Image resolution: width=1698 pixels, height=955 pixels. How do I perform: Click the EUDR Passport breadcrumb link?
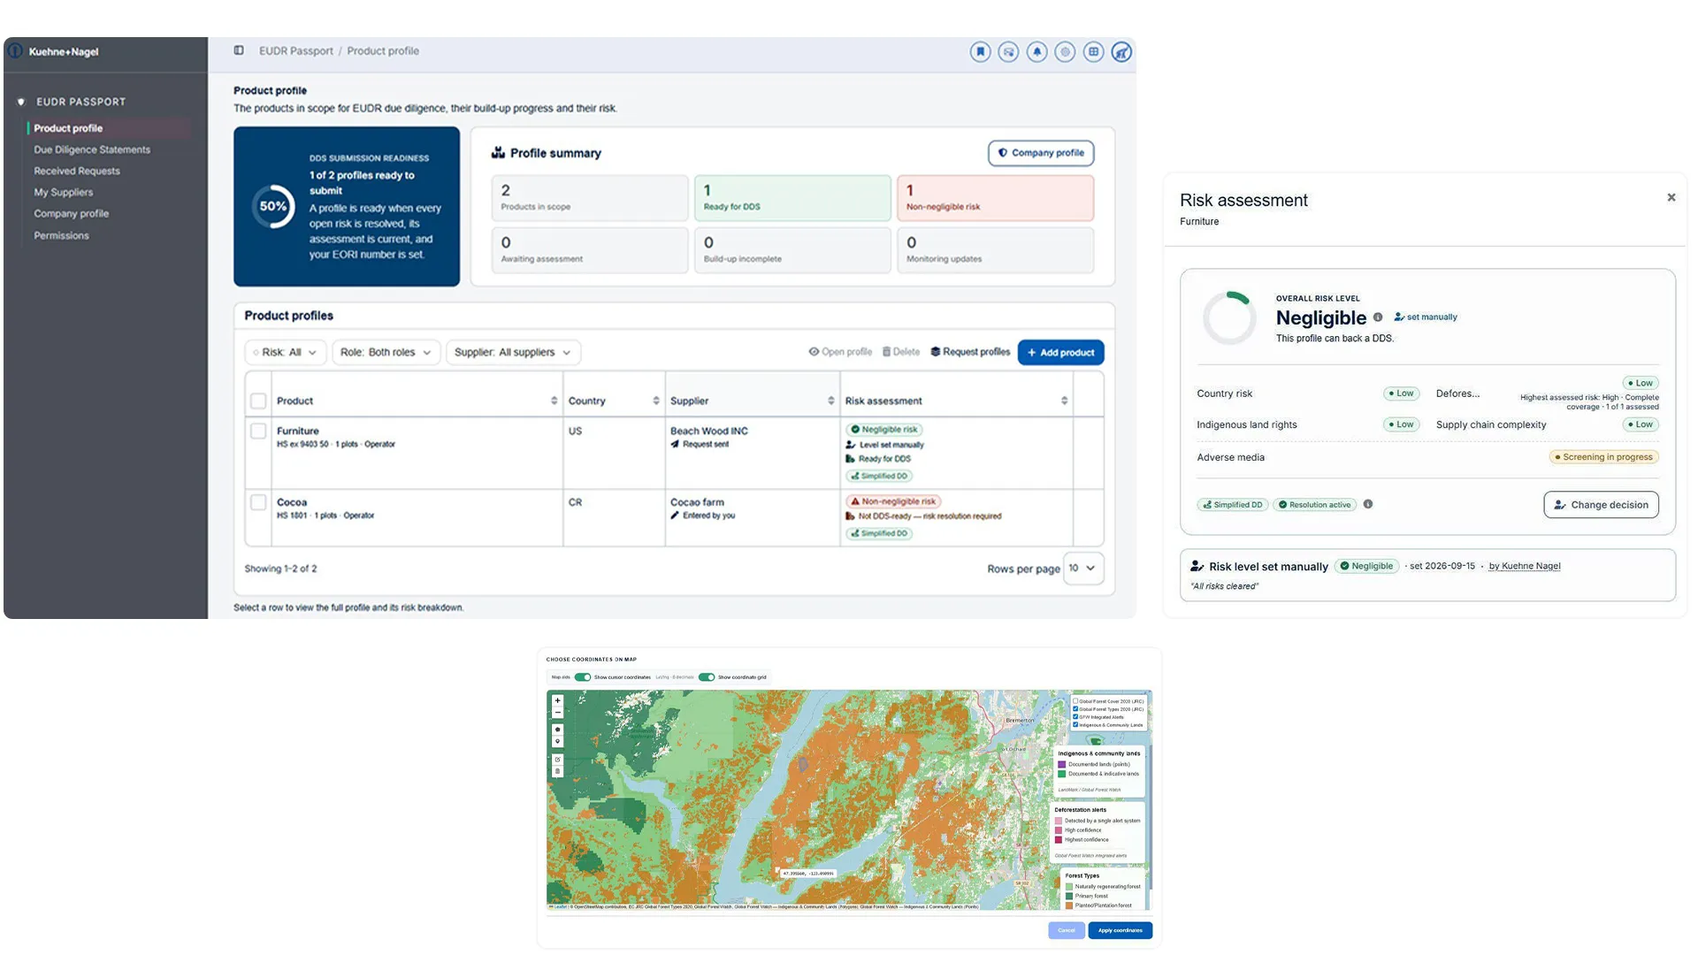(x=295, y=51)
